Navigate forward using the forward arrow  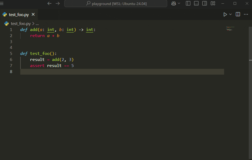point(57,3)
